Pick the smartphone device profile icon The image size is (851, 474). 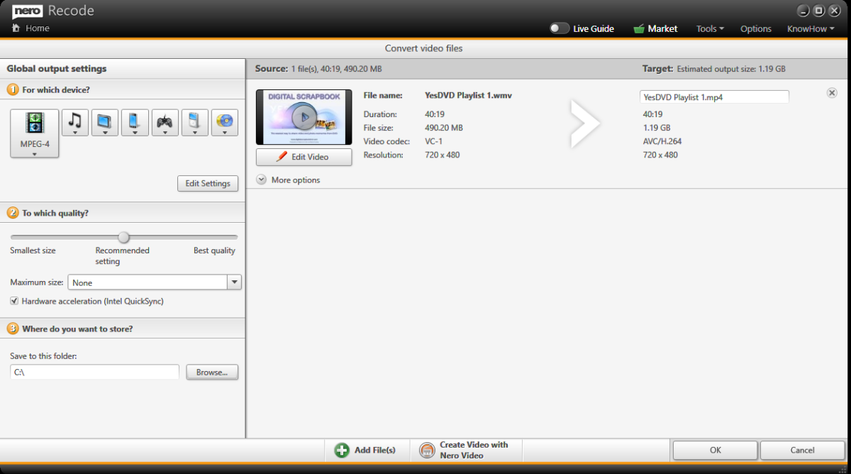(135, 122)
